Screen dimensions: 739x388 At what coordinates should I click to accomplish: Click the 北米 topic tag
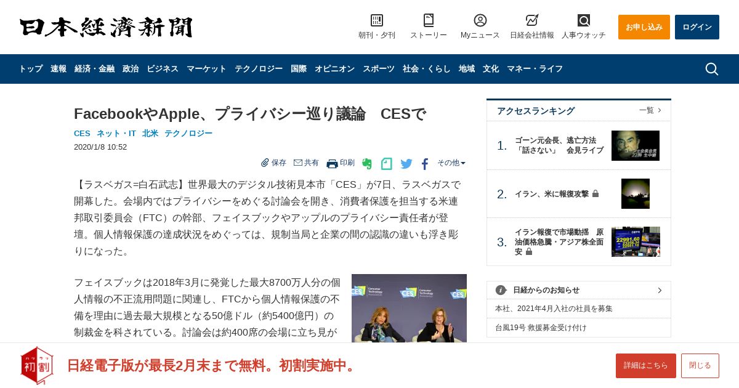pyautogui.click(x=150, y=133)
